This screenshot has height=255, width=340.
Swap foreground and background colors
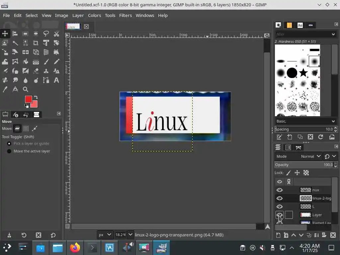pyautogui.click(x=36, y=97)
